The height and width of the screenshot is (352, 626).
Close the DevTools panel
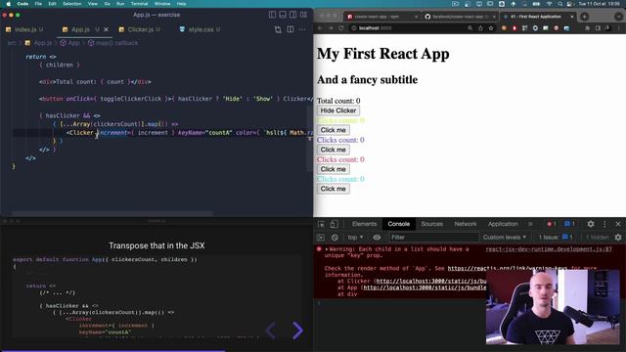pos(618,224)
